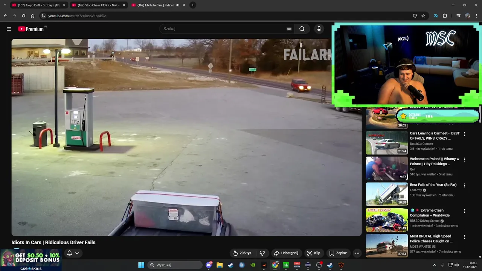The image size is (482, 271).
Task: Mute the Idiots In Cars tab audio icon
Action: (178, 5)
